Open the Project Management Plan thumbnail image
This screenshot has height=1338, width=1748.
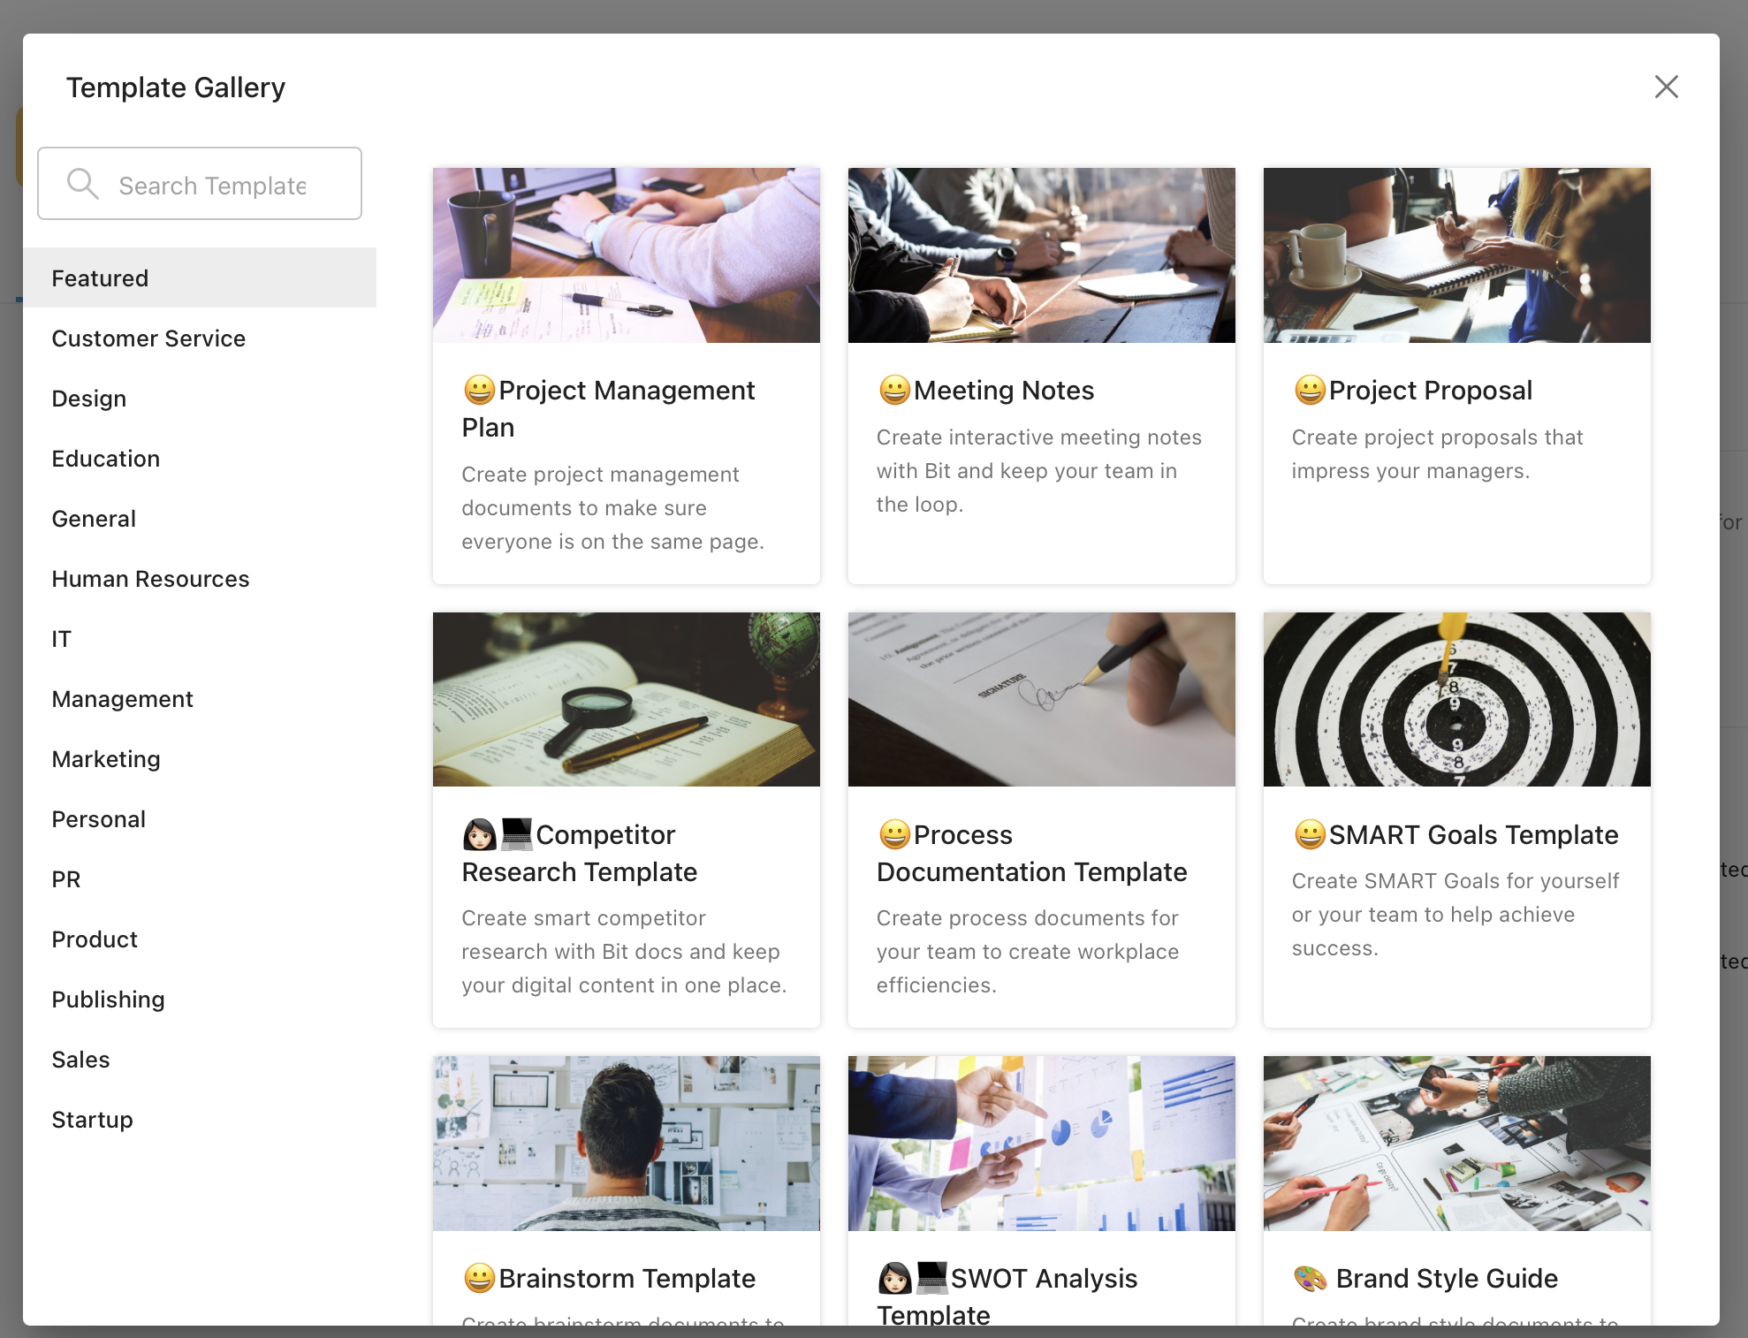tap(627, 255)
